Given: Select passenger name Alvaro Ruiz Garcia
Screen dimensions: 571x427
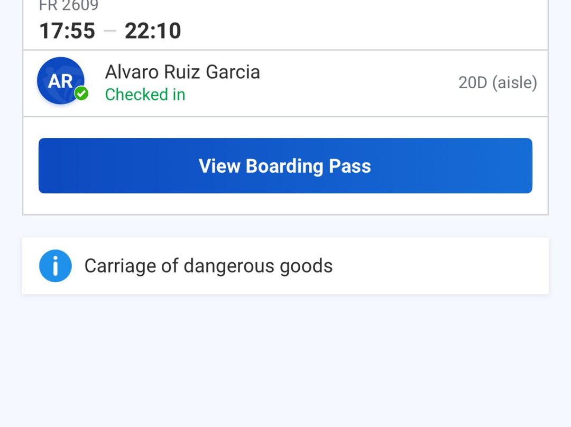Looking at the screenshot, I should 182,72.
